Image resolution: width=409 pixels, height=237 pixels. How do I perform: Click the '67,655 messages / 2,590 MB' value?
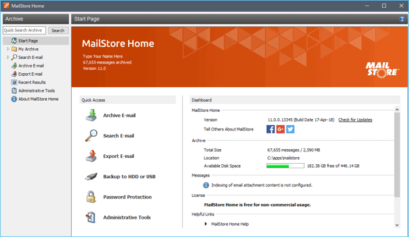click(x=294, y=150)
